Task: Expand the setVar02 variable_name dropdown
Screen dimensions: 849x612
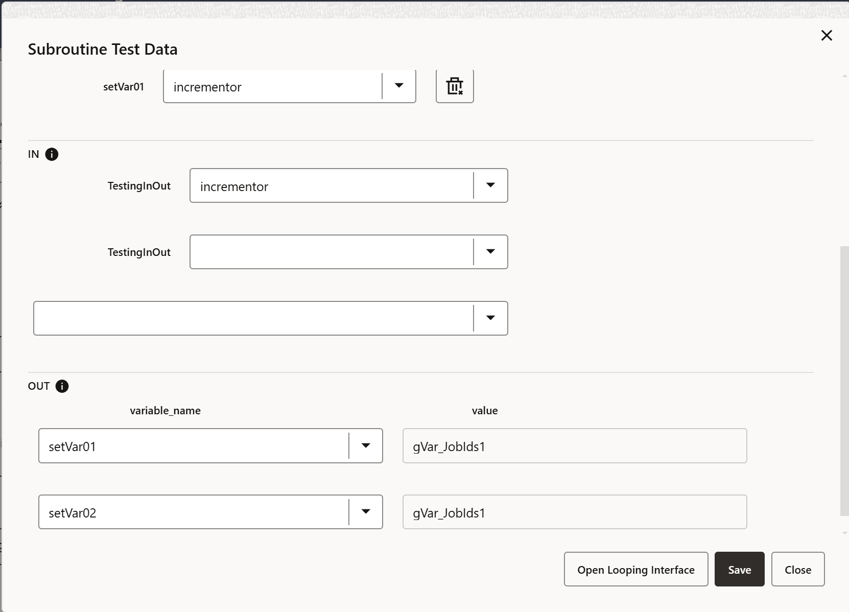Action: (365, 512)
